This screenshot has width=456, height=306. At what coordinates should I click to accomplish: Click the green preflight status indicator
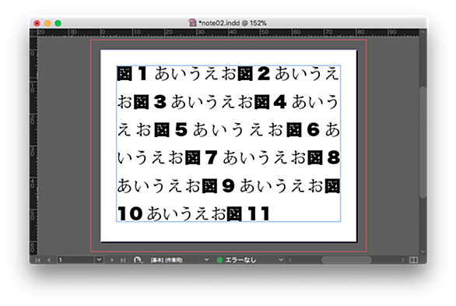pos(220,260)
